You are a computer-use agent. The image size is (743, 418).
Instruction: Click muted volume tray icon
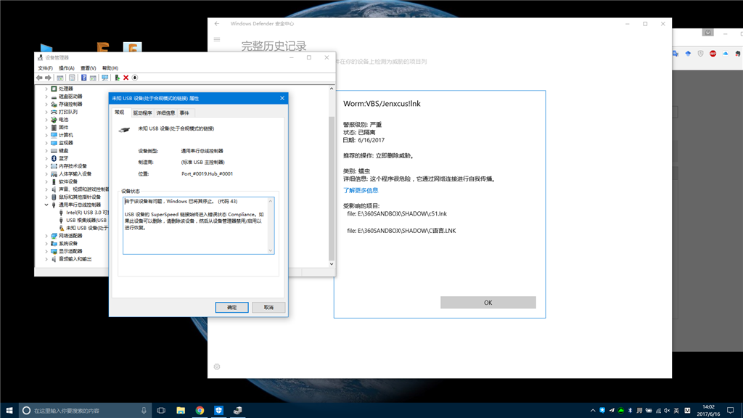(667, 411)
